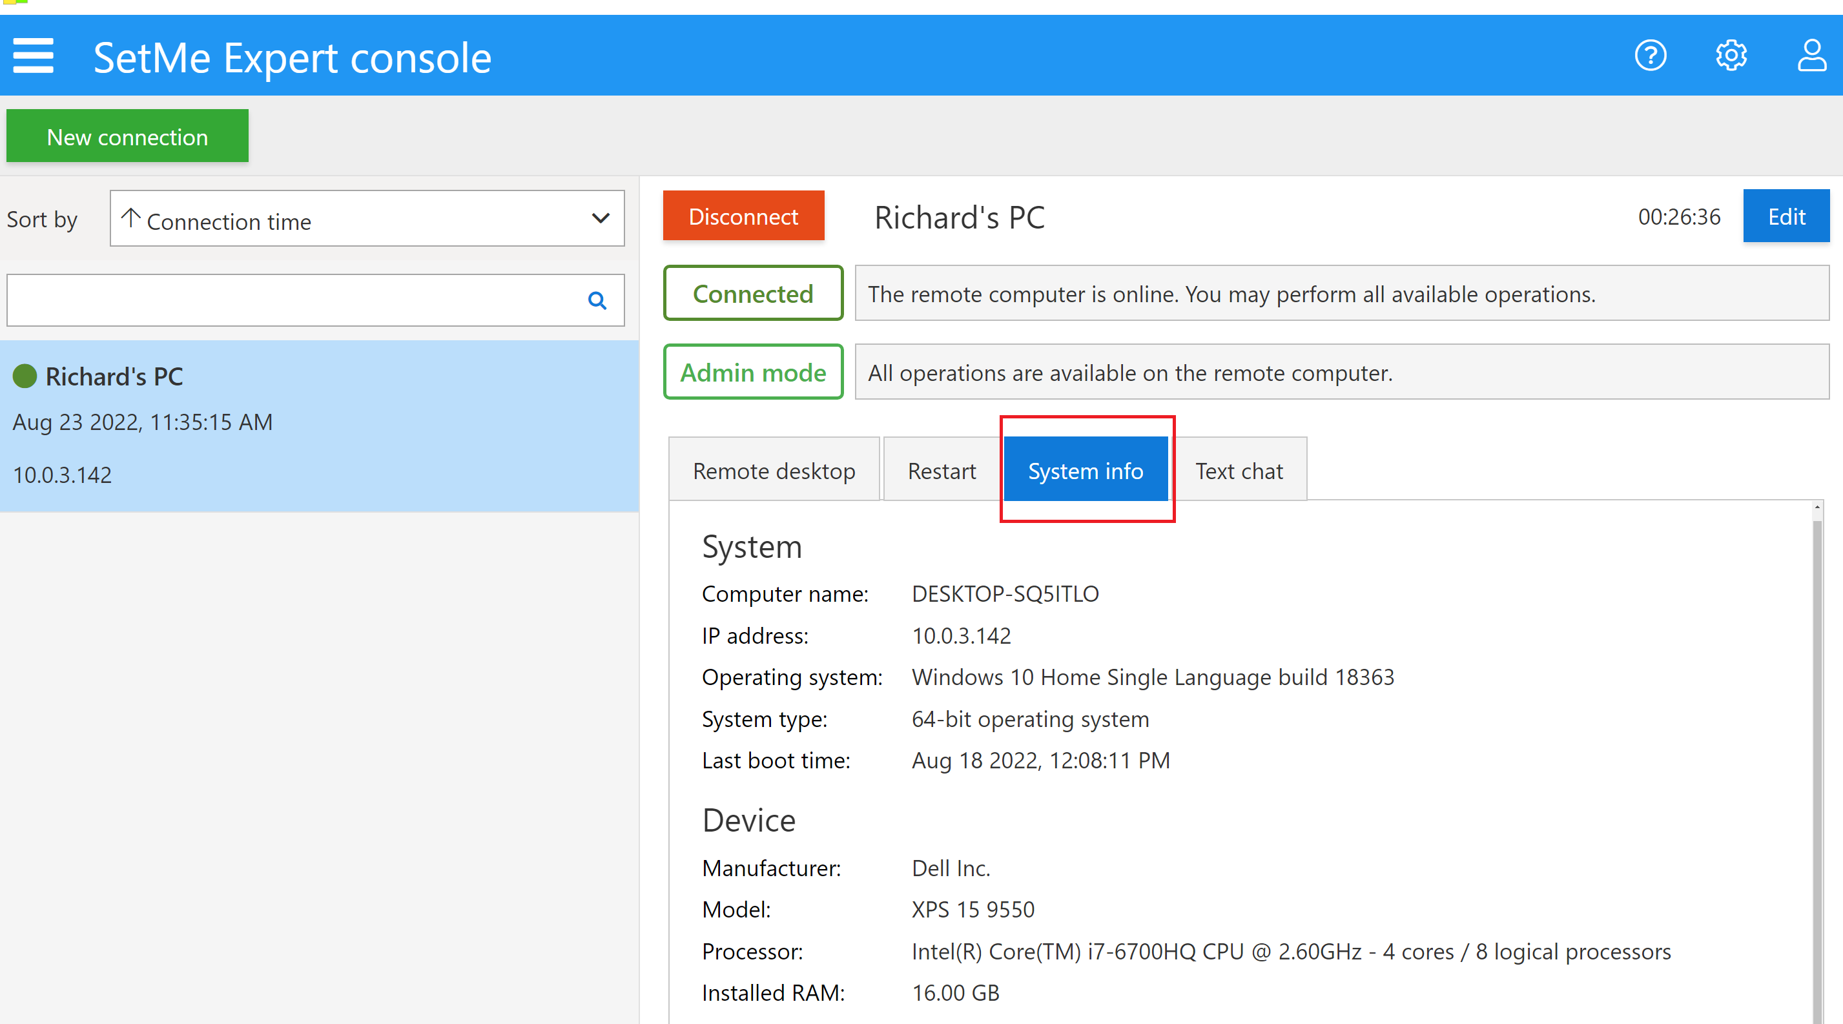Click the Connected status badge

(753, 293)
